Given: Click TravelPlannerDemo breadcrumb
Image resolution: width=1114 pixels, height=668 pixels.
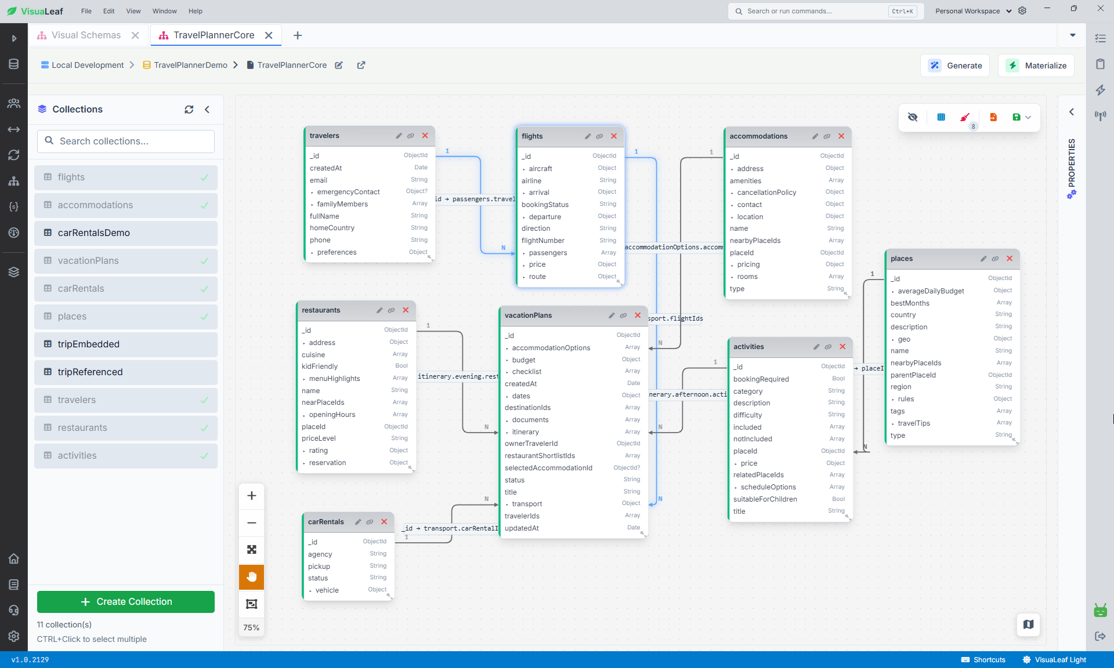Looking at the screenshot, I should tap(185, 65).
